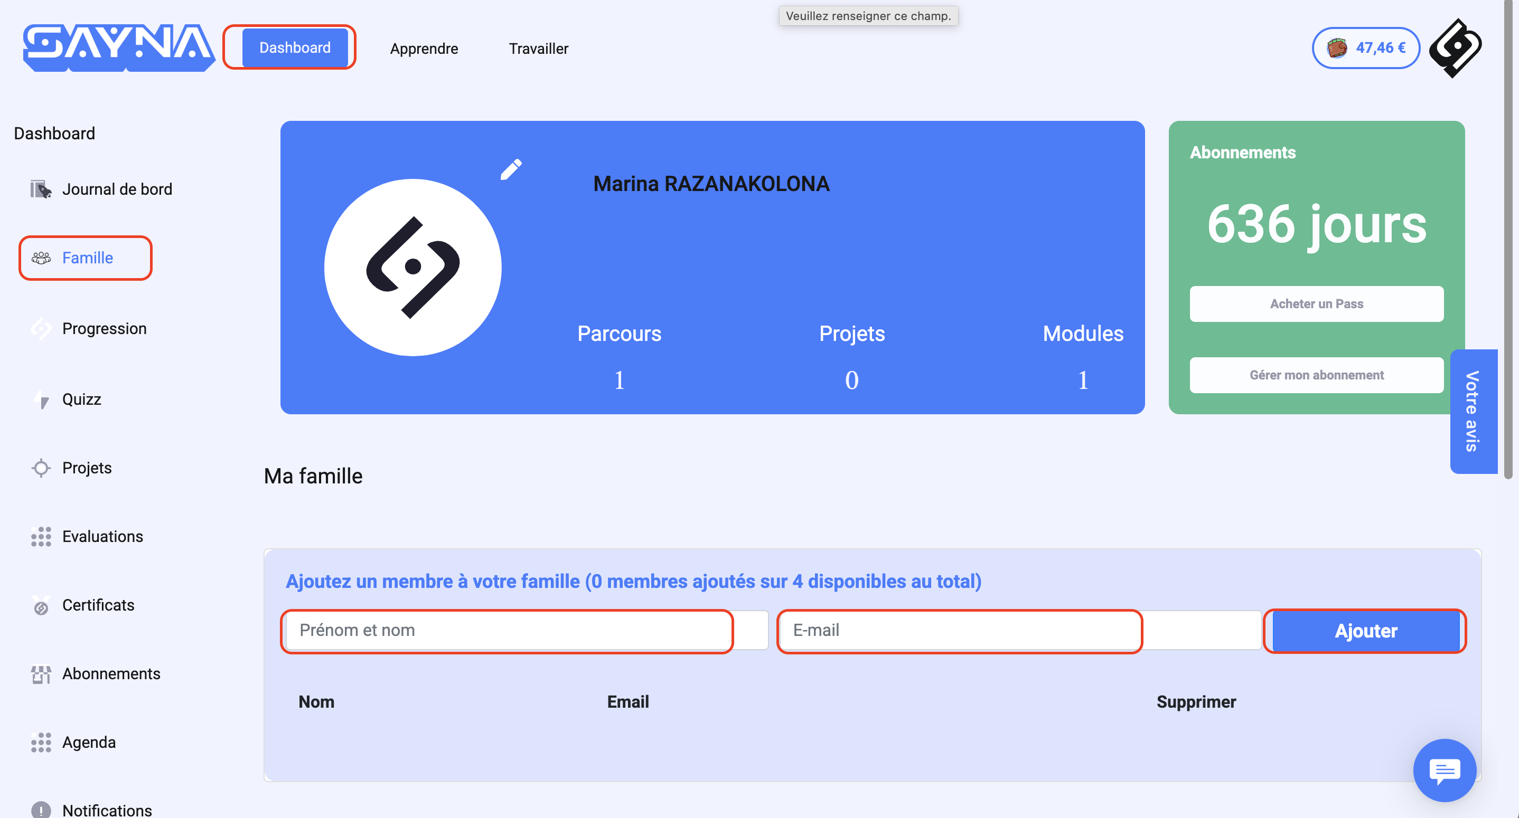Click the pencil edit profile icon
The height and width of the screenshot is (818, 1519).
511,170
